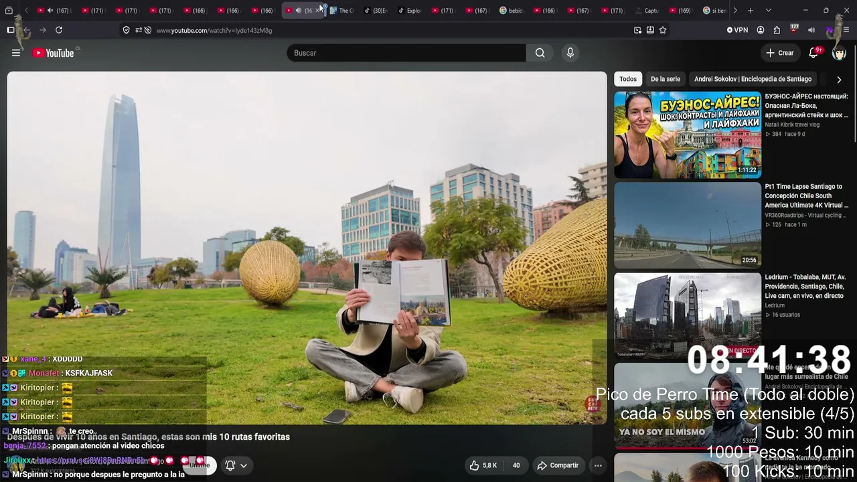Open "Ledrium - Tobalaba, MUT" video title

[805, 287]
